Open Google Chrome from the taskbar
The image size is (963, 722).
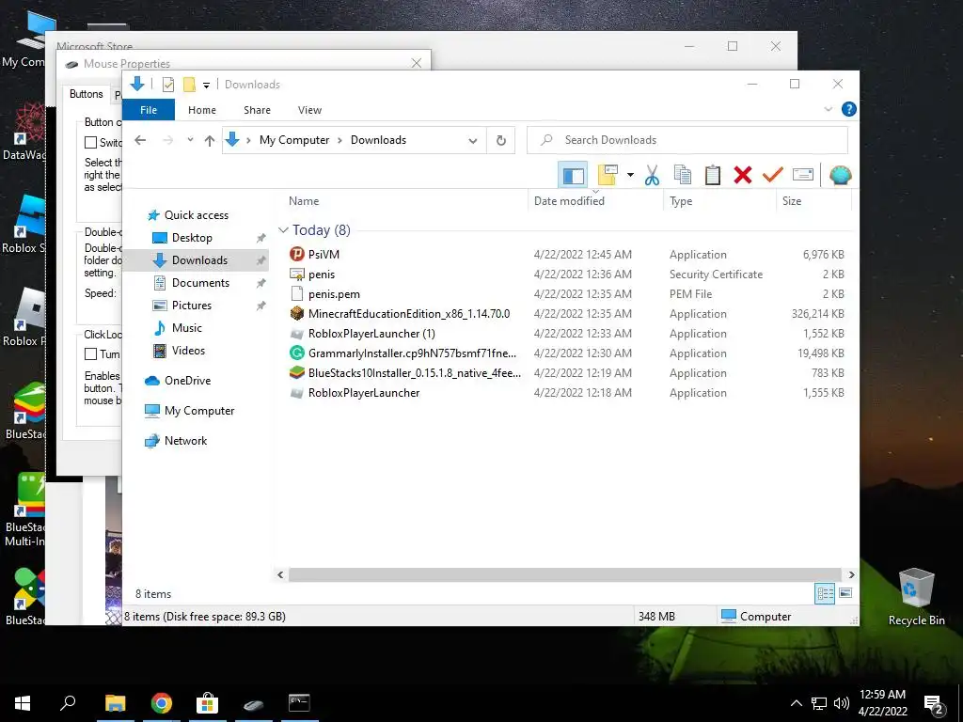[162, 703]
